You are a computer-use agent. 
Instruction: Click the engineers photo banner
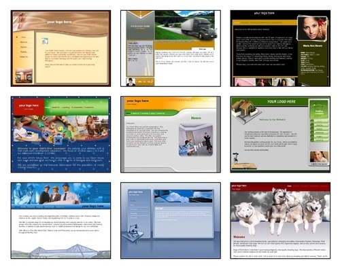tap(61, 193)
